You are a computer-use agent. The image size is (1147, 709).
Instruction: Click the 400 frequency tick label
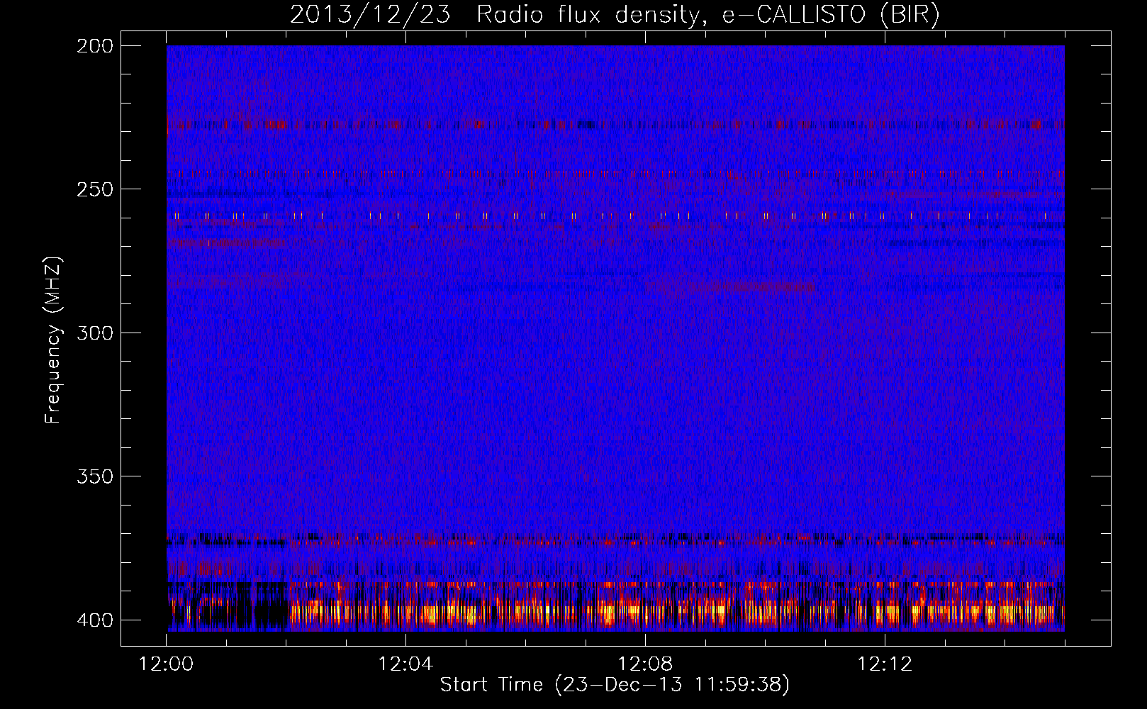[x=95, y=620]
